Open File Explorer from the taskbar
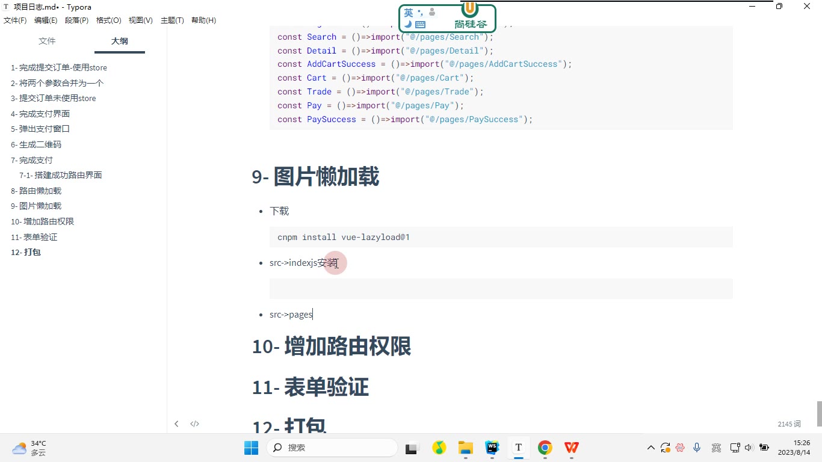Image resolution: width=822 pixels, height=462 pixels. pyautogui.click(x=465, y=448)
